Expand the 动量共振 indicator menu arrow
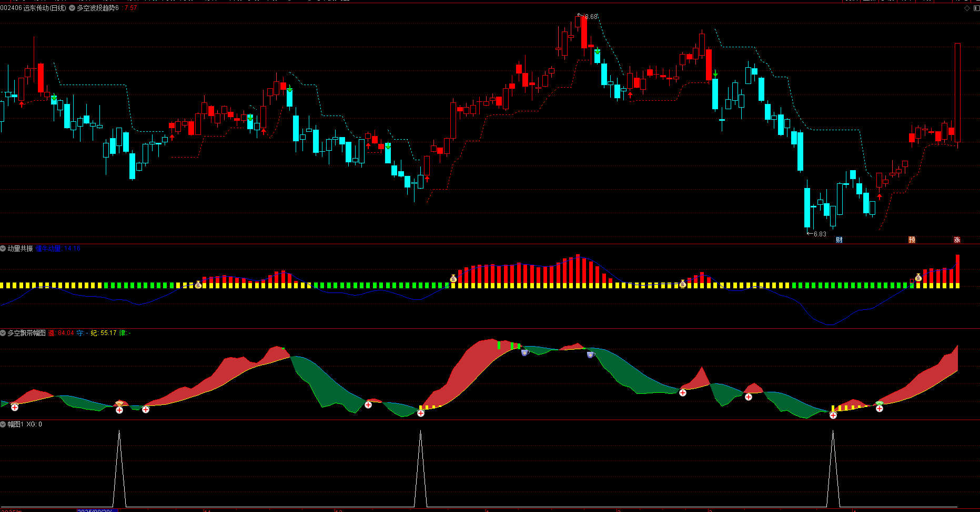Image resolution: width=980 pixels, height=512 pixels. click(x=3, y=248)
